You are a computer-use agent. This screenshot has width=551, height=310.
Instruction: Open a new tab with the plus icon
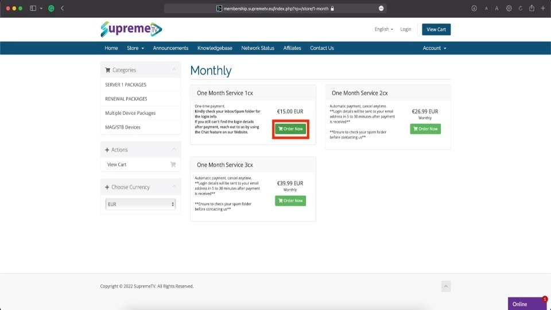(543, 8)
